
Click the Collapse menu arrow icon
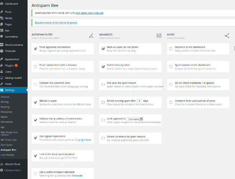pyautogui.click(x=2, y=170)
